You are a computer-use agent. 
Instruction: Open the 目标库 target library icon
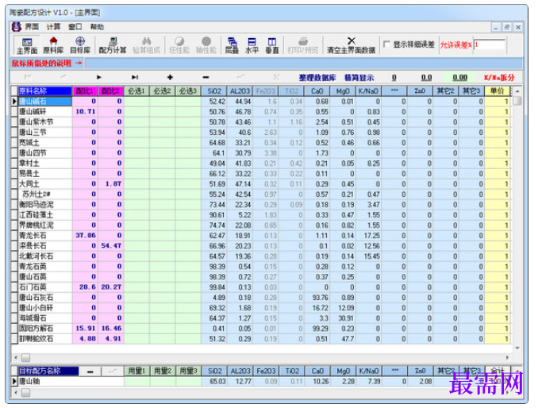80,45
